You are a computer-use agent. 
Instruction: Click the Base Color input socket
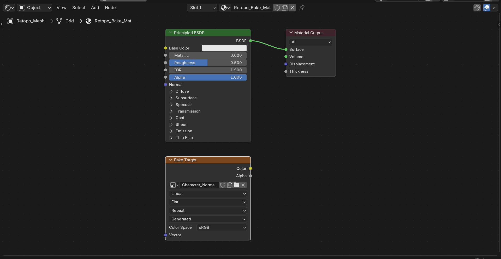pyautogui.click(x=165, y=48)
